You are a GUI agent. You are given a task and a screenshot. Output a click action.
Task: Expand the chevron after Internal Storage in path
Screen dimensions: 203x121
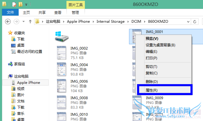[x=128, y=22]
